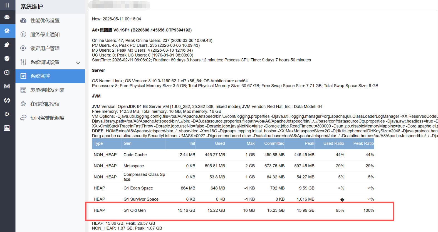Open the hexagon lightning bolt icon
Viewport: 438px width, 232px height.
click(7, 73)
